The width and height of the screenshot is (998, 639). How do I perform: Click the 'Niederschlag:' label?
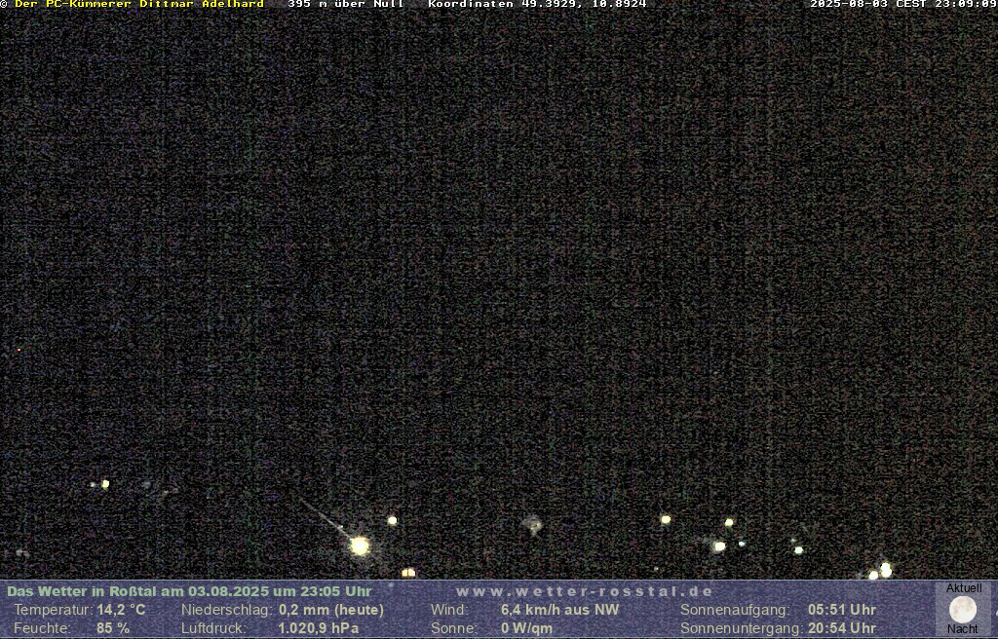228,610
